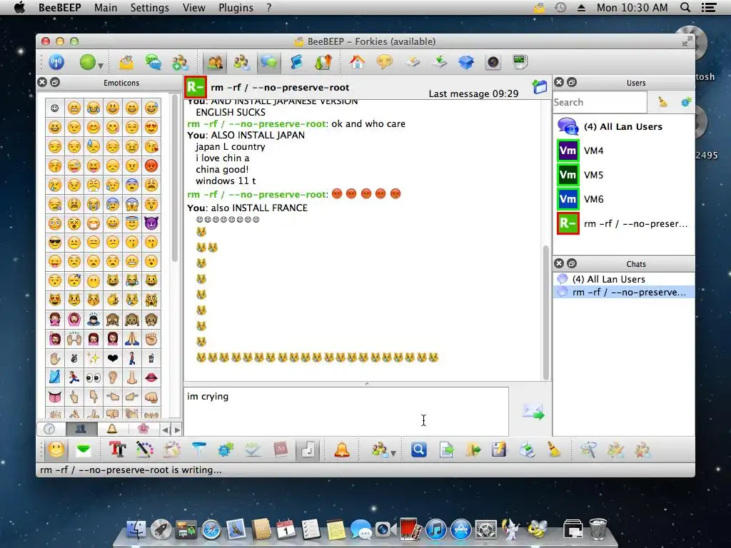Float the Users panel

(572, 82)
